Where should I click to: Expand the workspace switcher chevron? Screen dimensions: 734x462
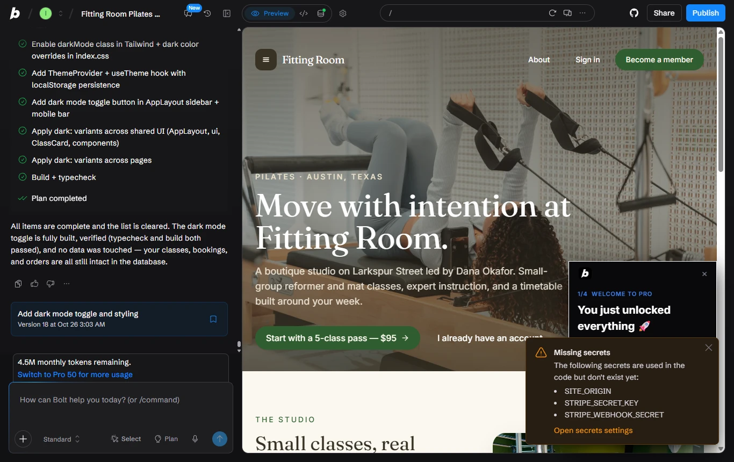click(61, 13)
